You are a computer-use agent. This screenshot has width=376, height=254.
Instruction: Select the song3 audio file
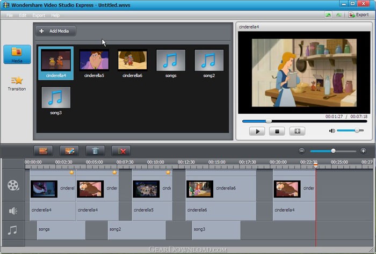pos(56,100)
